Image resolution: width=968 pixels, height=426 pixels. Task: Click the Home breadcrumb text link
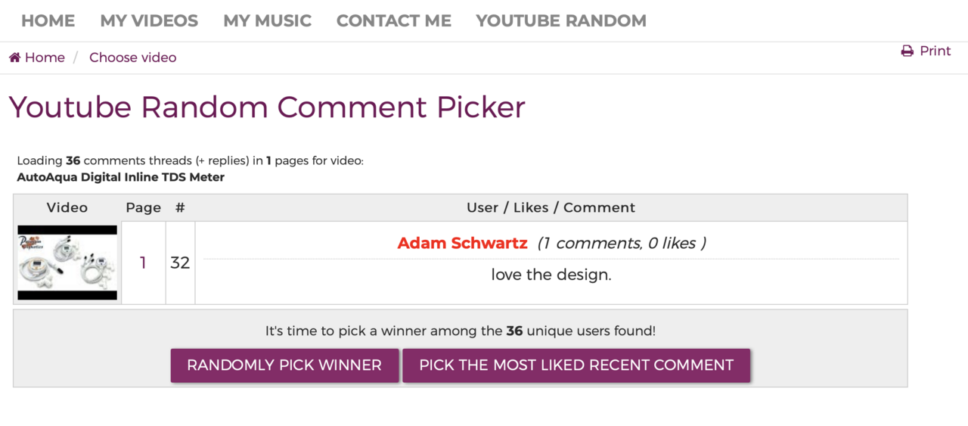[x=45, y=58]
